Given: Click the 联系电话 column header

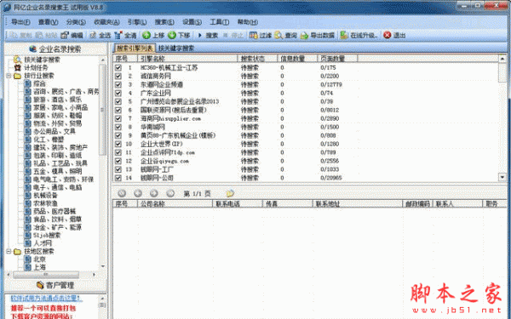Looking at the screenshot, I should point(238,204).
